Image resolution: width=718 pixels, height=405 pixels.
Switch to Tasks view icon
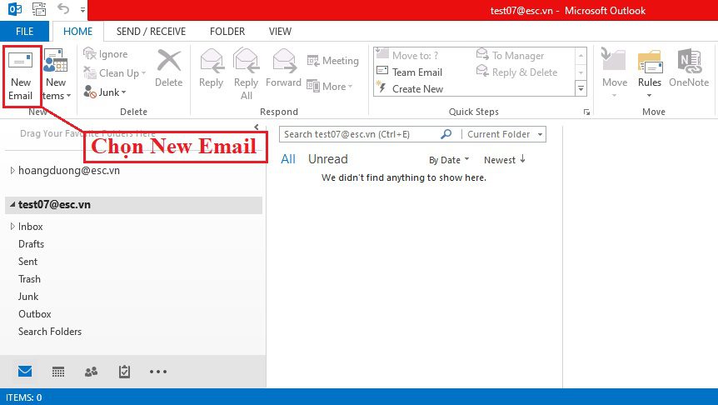click(124, 371)
